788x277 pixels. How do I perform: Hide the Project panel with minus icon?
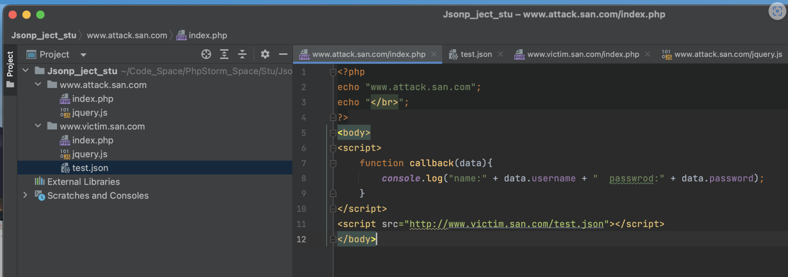pyautogui.click(x=283, y=54)
